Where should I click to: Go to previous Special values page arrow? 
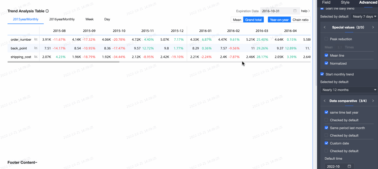325,27
